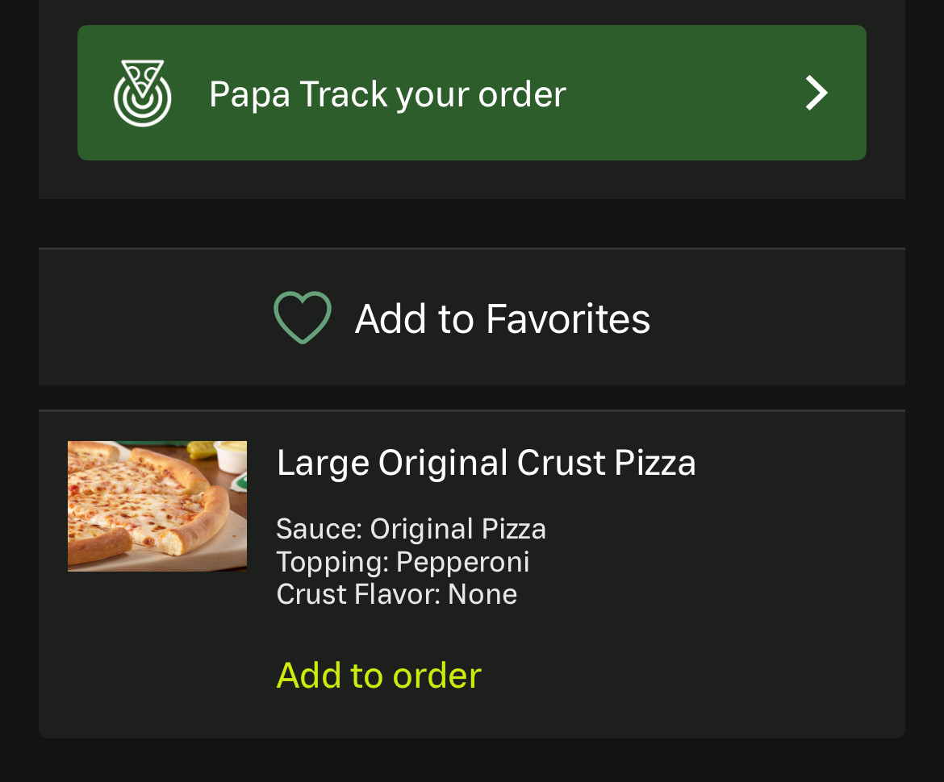Tap the heart icon for favorites
The height and width of the screenshot is (782, 944).
tap(303, 318)
